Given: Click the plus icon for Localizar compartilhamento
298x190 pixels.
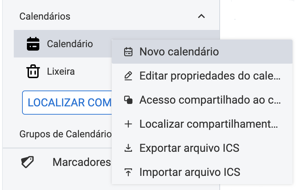Looking at the screenshot, I should [128, 124].
